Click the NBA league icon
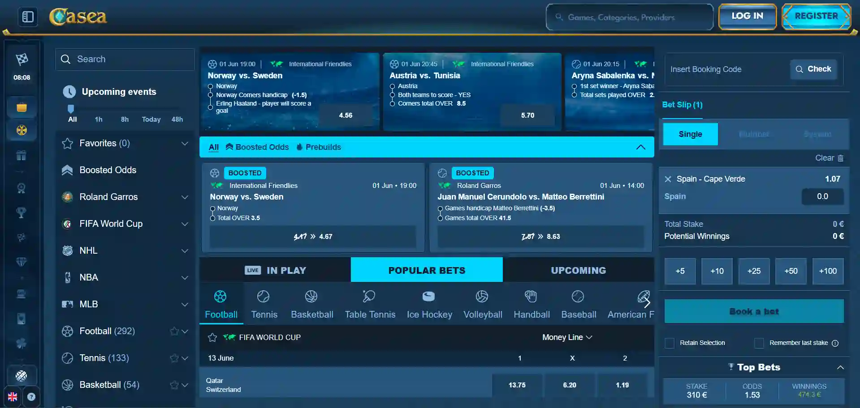Screen dimensions: 860x408 coord(67,277)
